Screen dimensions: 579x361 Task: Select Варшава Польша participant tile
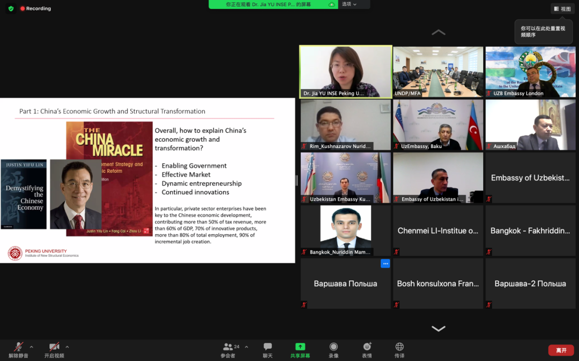(346, 283)
